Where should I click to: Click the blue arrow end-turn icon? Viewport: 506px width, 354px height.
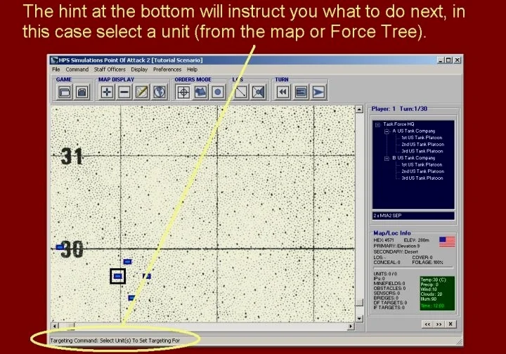coord(318,92)
